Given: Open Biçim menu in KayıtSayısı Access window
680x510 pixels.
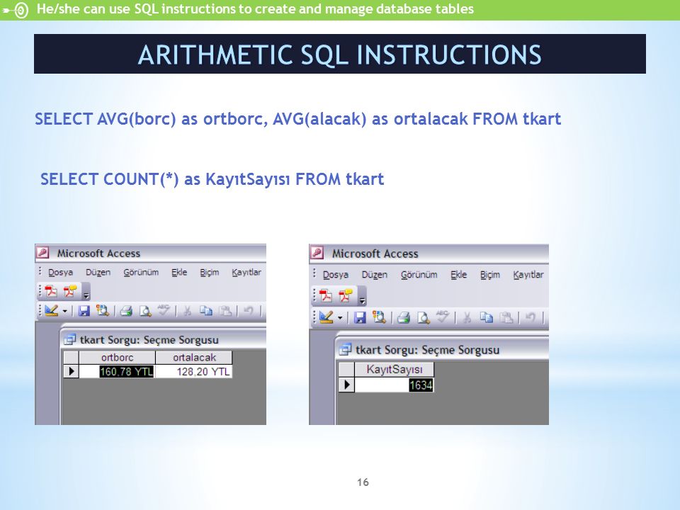Looking at the screenshot, I should (x=490, y=275).
